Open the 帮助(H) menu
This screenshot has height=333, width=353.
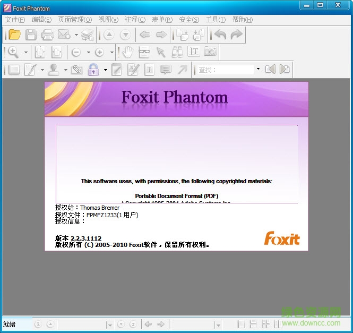(242, 20)
